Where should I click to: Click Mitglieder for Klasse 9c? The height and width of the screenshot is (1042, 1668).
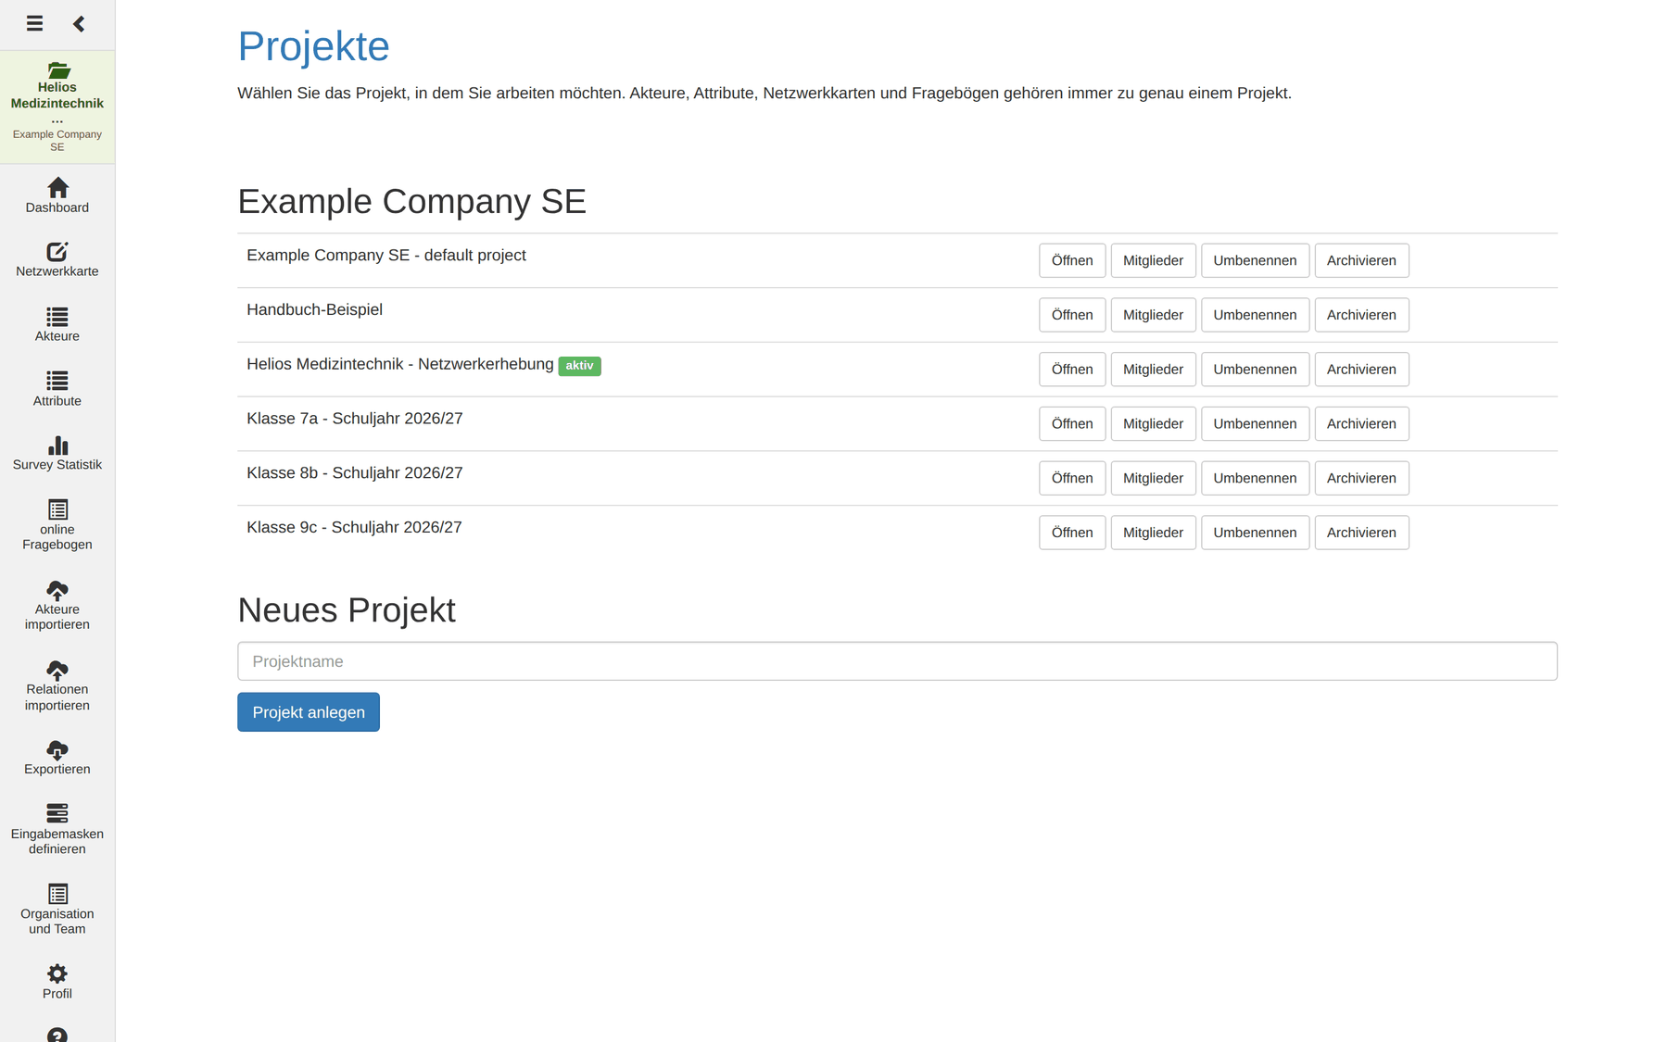pyautogui.click(x=1153, y=533)
